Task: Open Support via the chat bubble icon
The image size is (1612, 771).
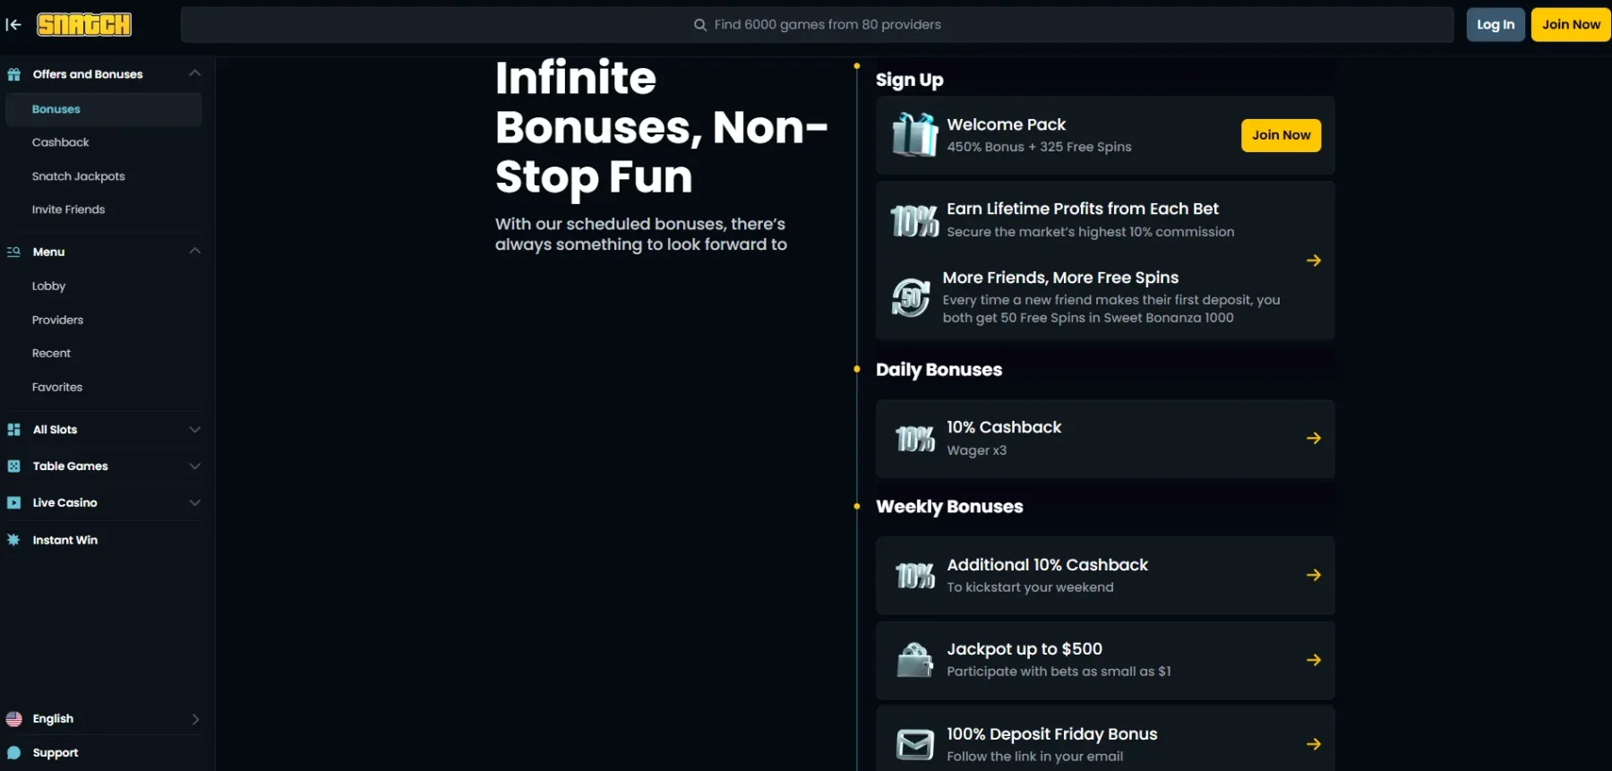Action: tap(13, 753)
